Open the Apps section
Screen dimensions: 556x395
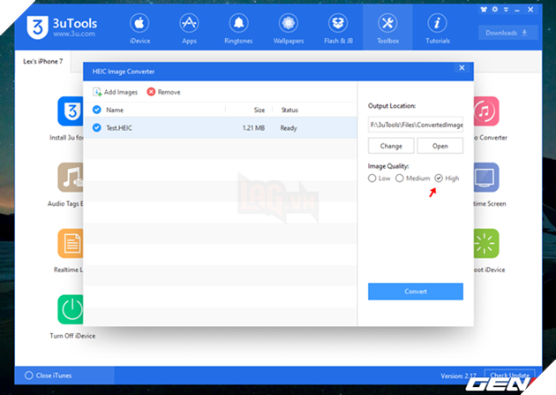click(189, 29)
